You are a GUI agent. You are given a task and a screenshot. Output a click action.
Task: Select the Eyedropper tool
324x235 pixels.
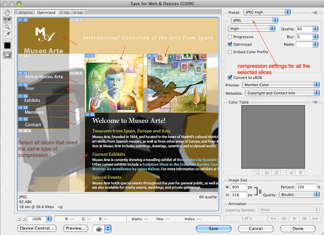pyautogui.click(x=7, y=35)
